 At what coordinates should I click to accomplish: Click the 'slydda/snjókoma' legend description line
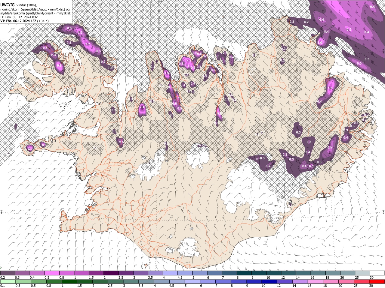pos(36,13)
